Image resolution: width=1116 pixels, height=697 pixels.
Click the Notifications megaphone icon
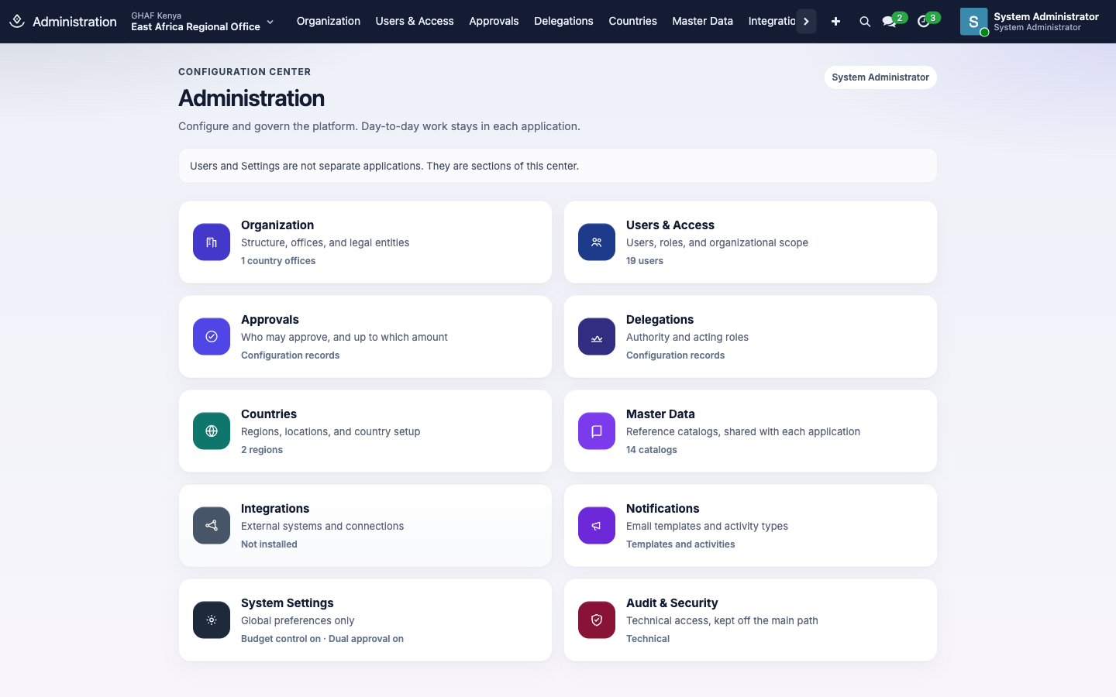(x=597, y=526)
